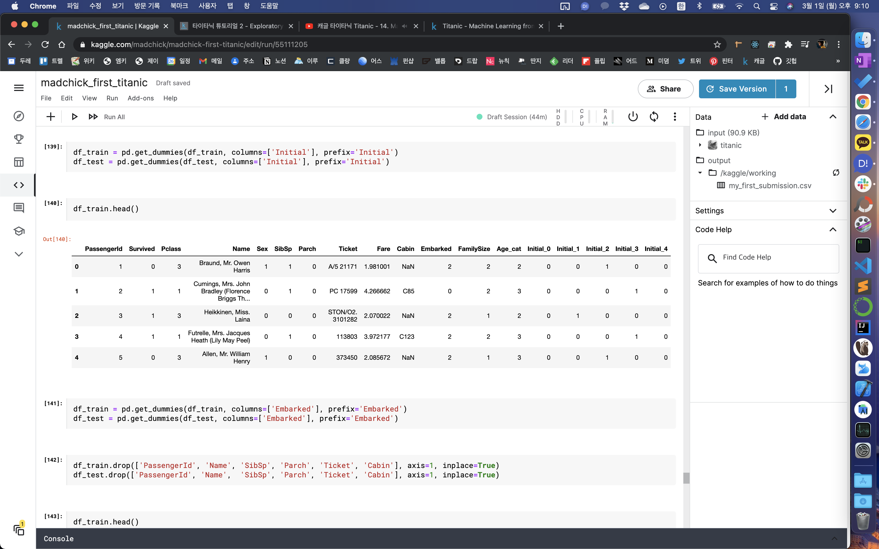The image size is (879, 549).
Task: Refresh the /kaggle/working output folder
Action: (x=836, y=173)
